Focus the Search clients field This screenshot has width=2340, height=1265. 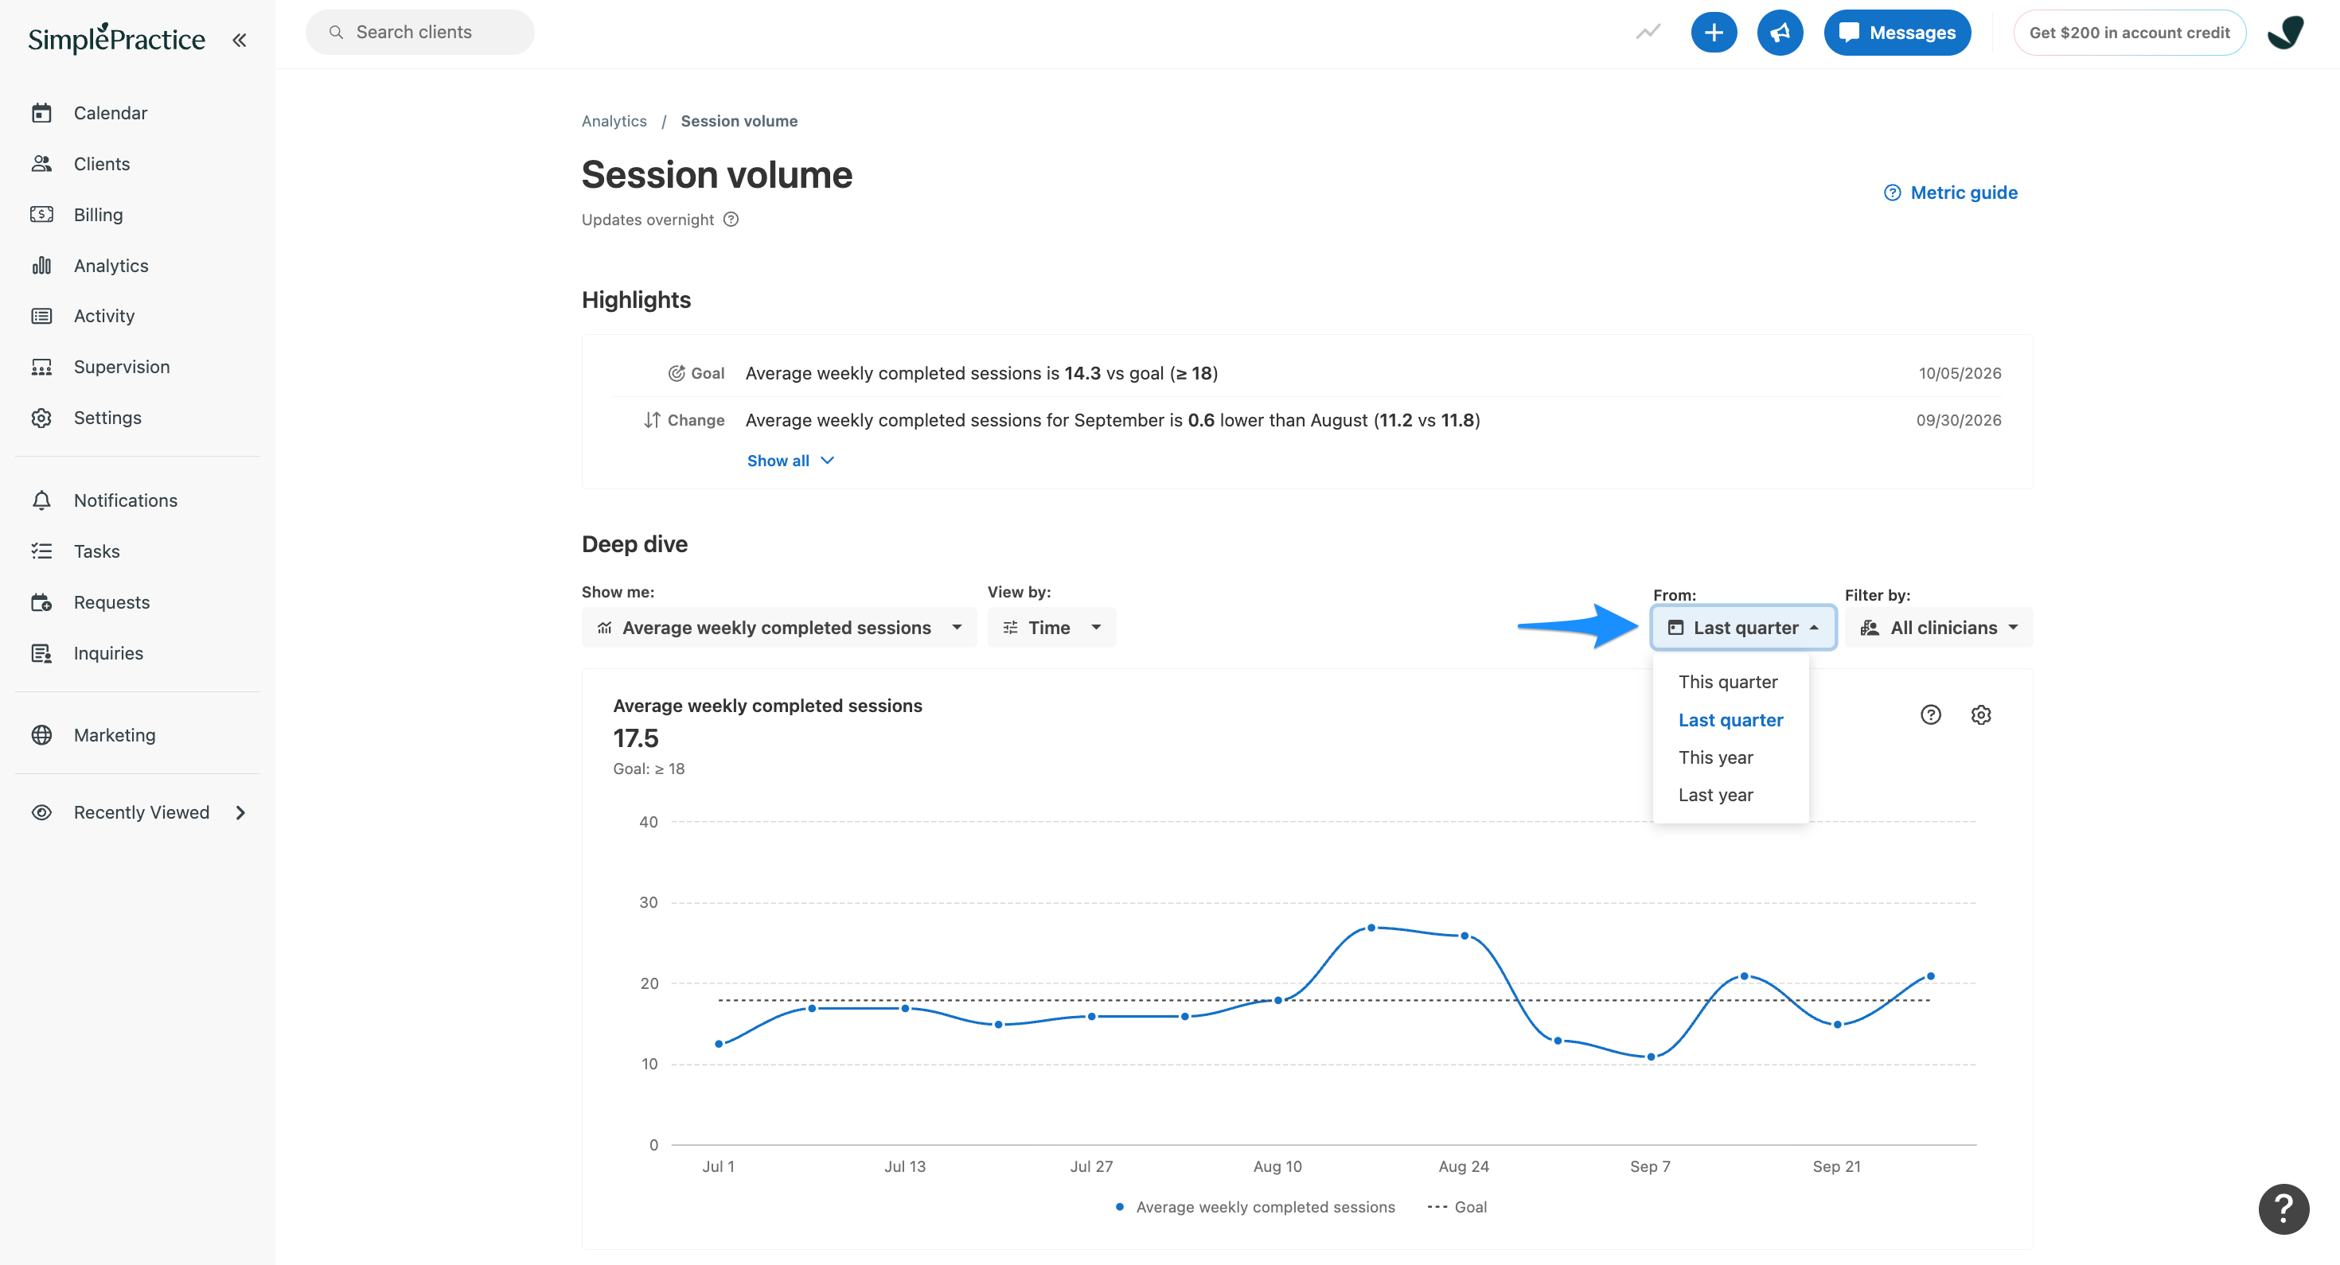tap(419, 33)
